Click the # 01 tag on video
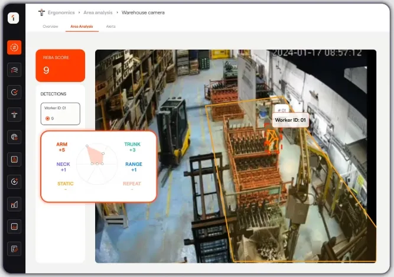394x277 pixels. coord(282,110)
